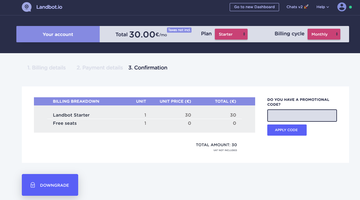Focus the promotional code input field
Screen dimensions: 360x200
(x=302, y=116)
